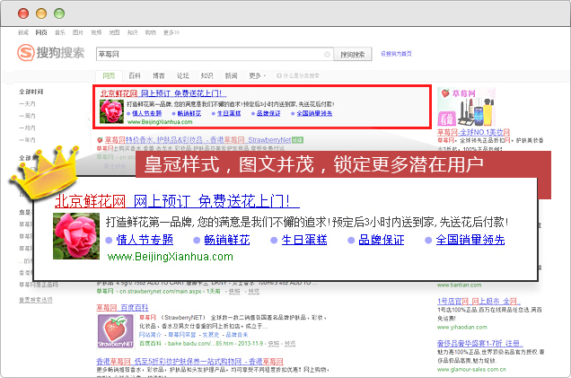Open the 1号店官网 网上超市 ad link
Image resolution: width=571 pixels, height=378 pixels.
coord(479,301)
